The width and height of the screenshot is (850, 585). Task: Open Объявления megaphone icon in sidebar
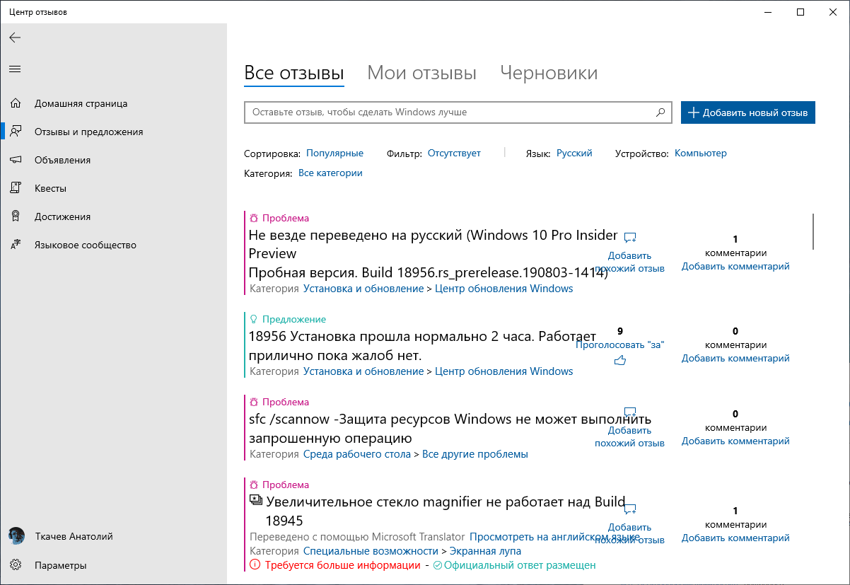pyautogui.click(x=16, y=160)
